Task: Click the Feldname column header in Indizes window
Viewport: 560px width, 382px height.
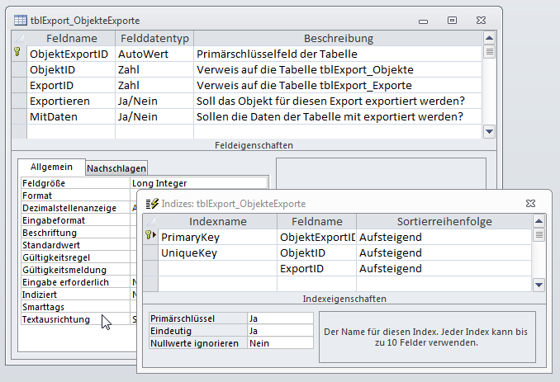Action: click(316, 221)
